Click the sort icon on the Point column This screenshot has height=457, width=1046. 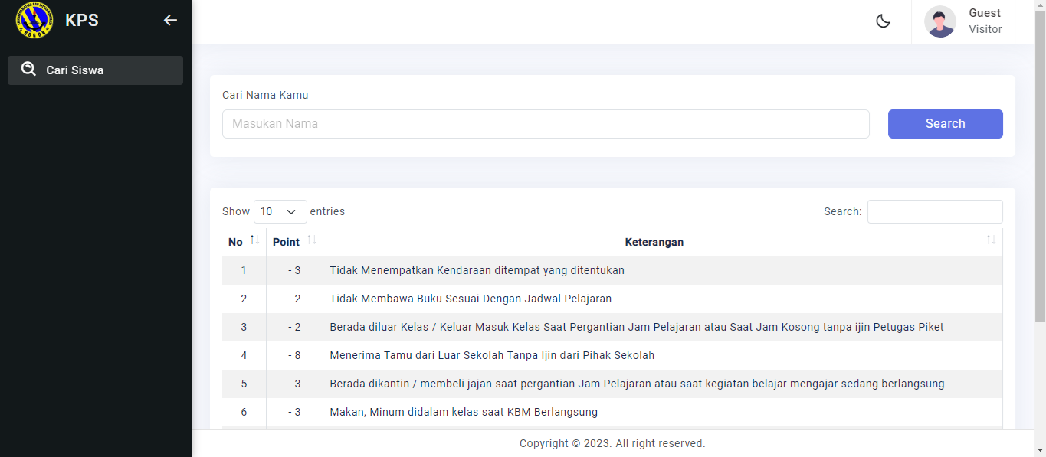click(313, 240)
